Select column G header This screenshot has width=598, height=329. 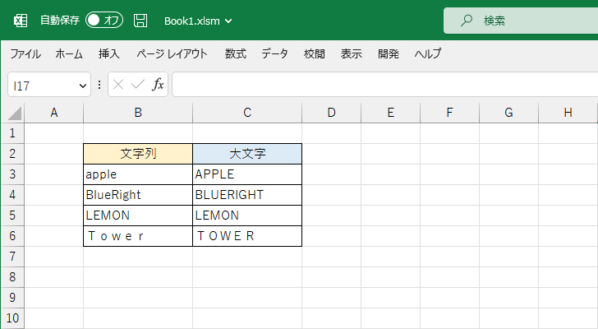point(508,113)
